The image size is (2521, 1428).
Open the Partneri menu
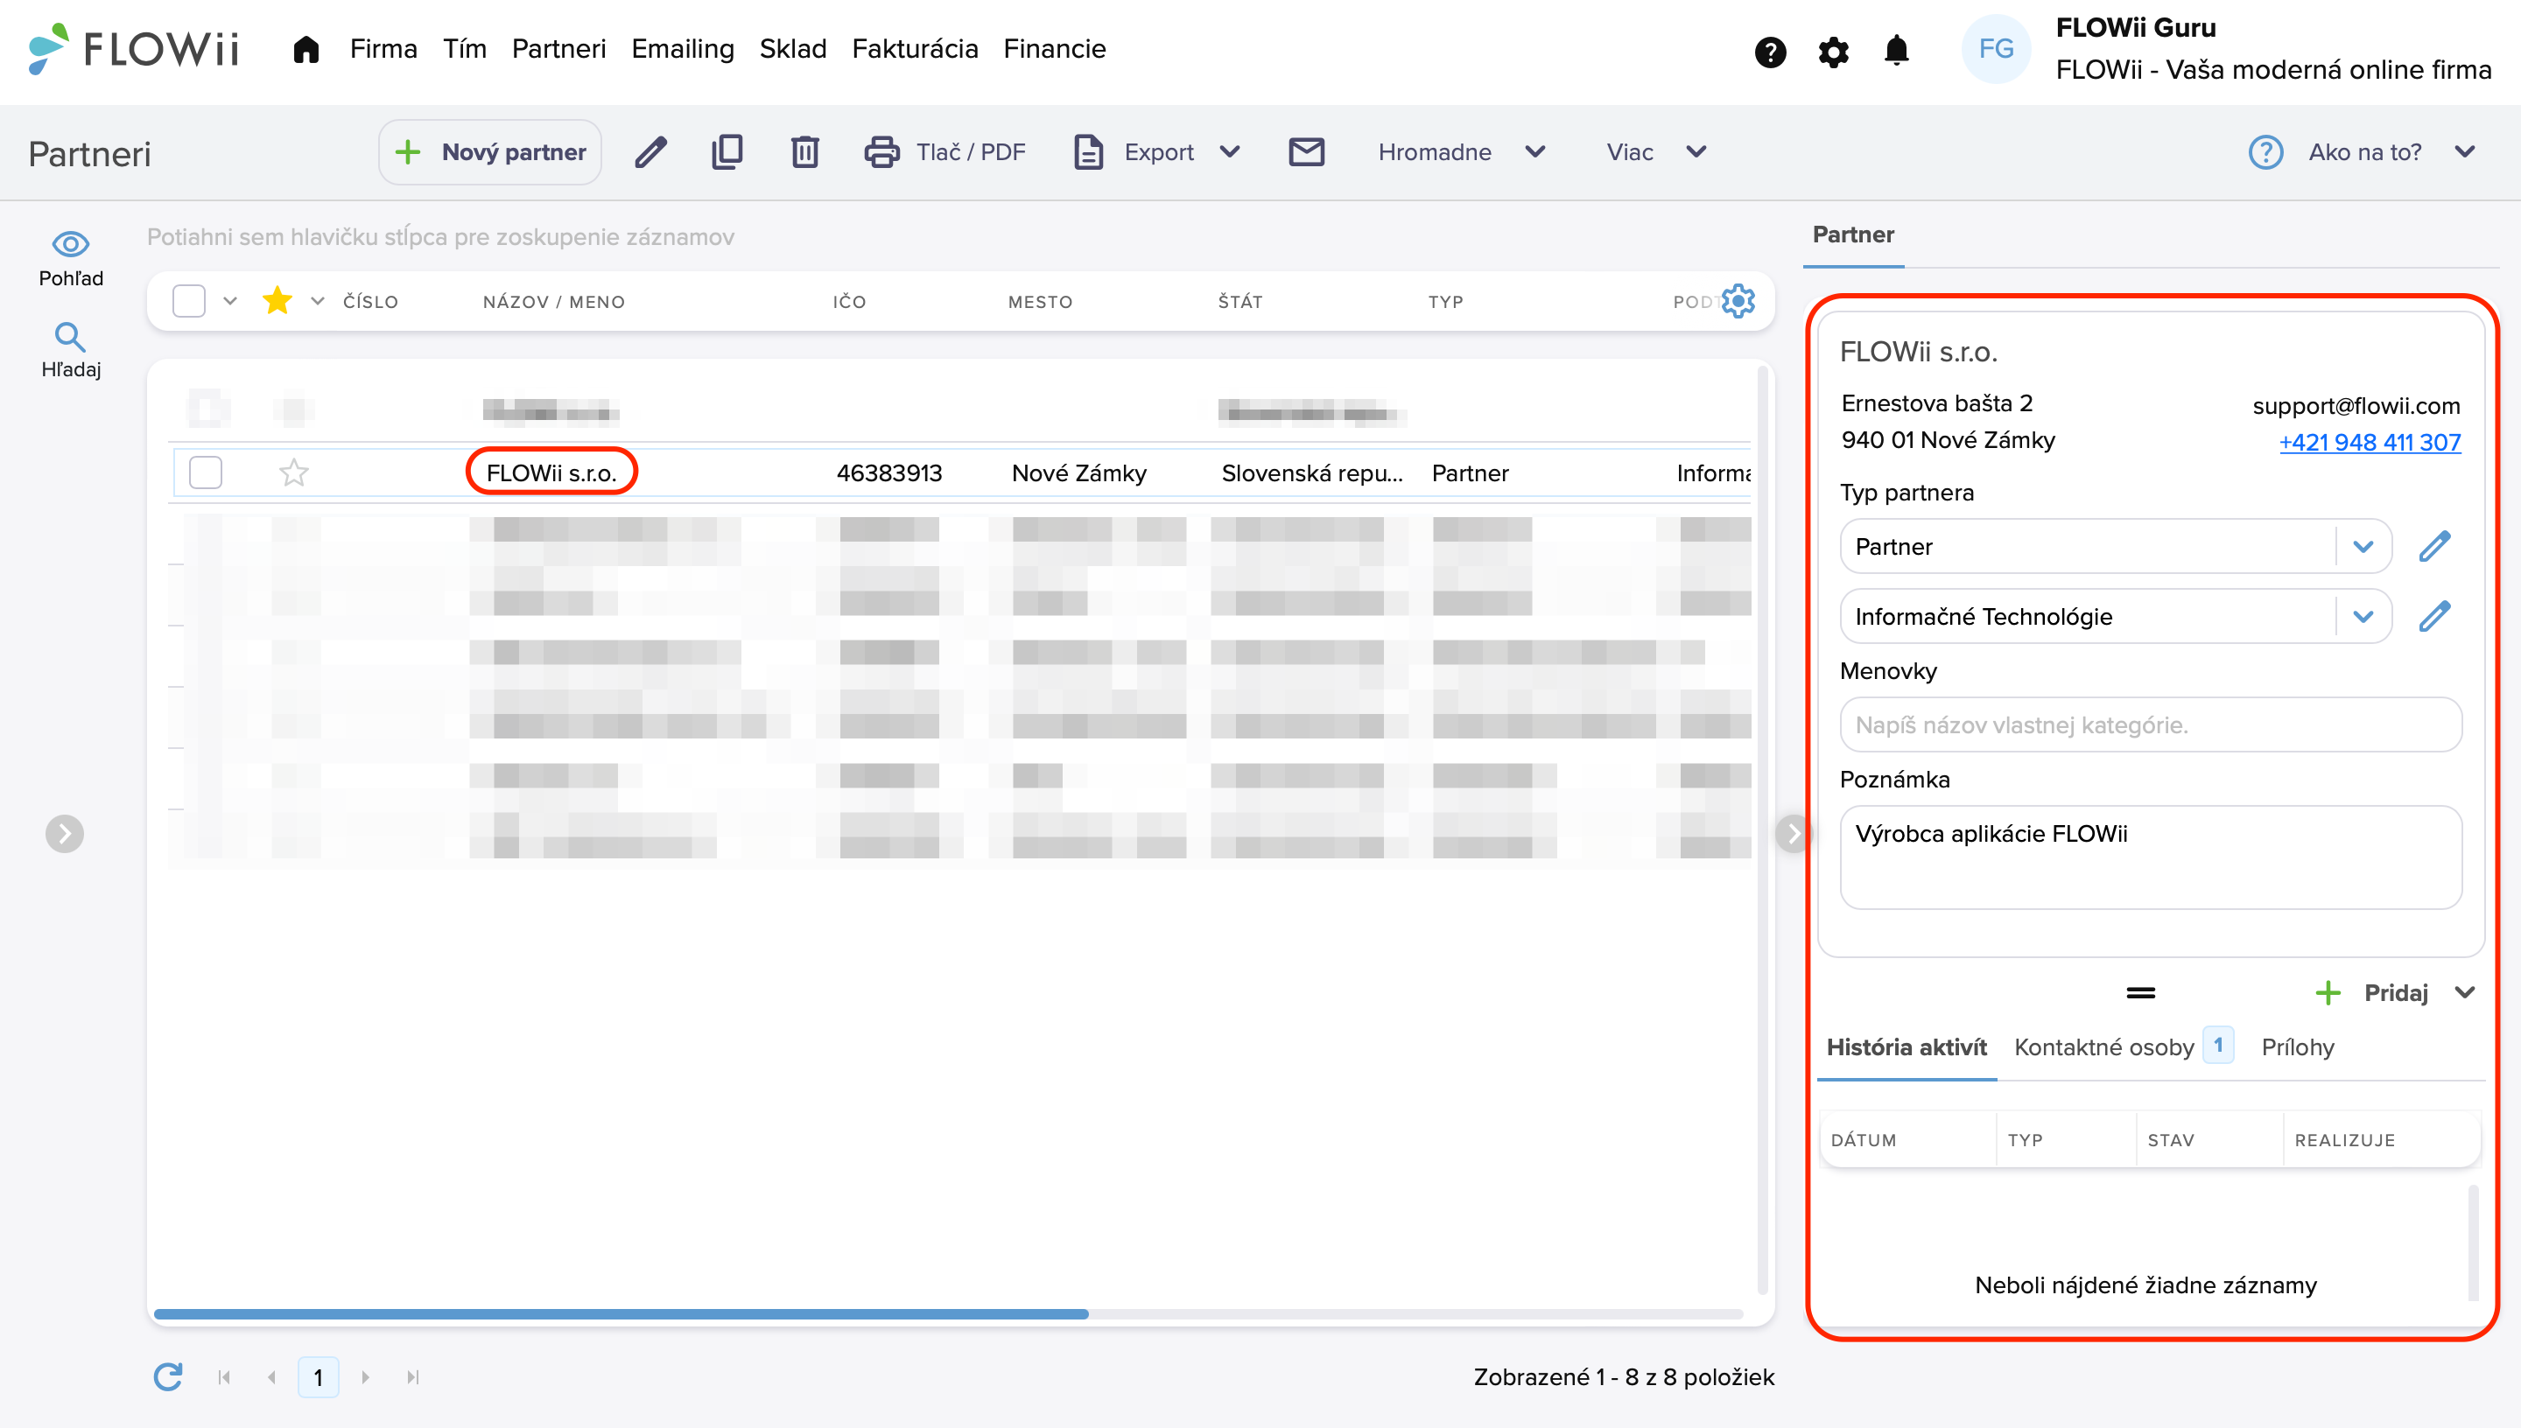coord(558,49)
